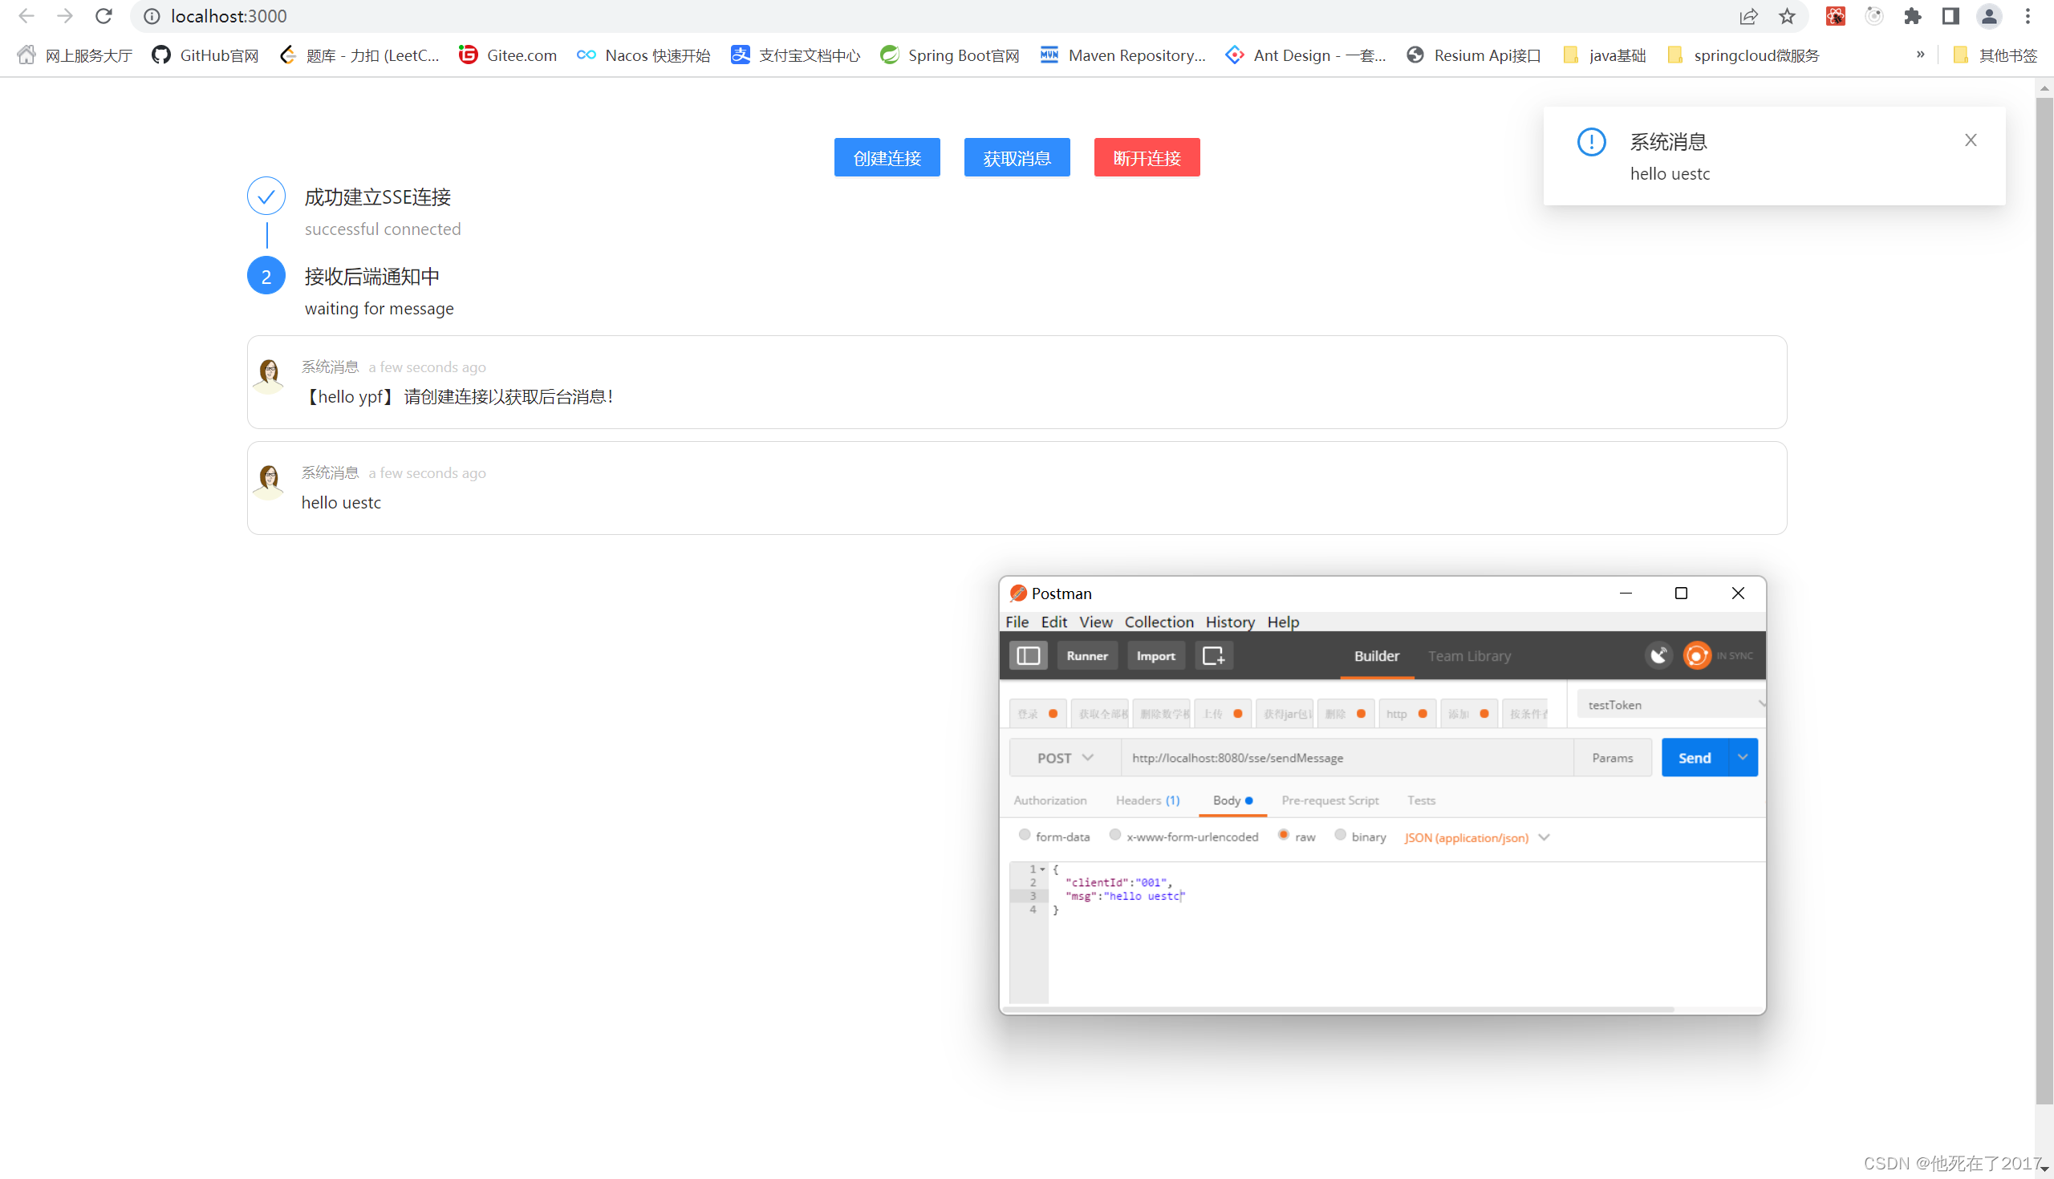
Task: Click Postman sidebar toggle icon
Action: click(1028, 655)
